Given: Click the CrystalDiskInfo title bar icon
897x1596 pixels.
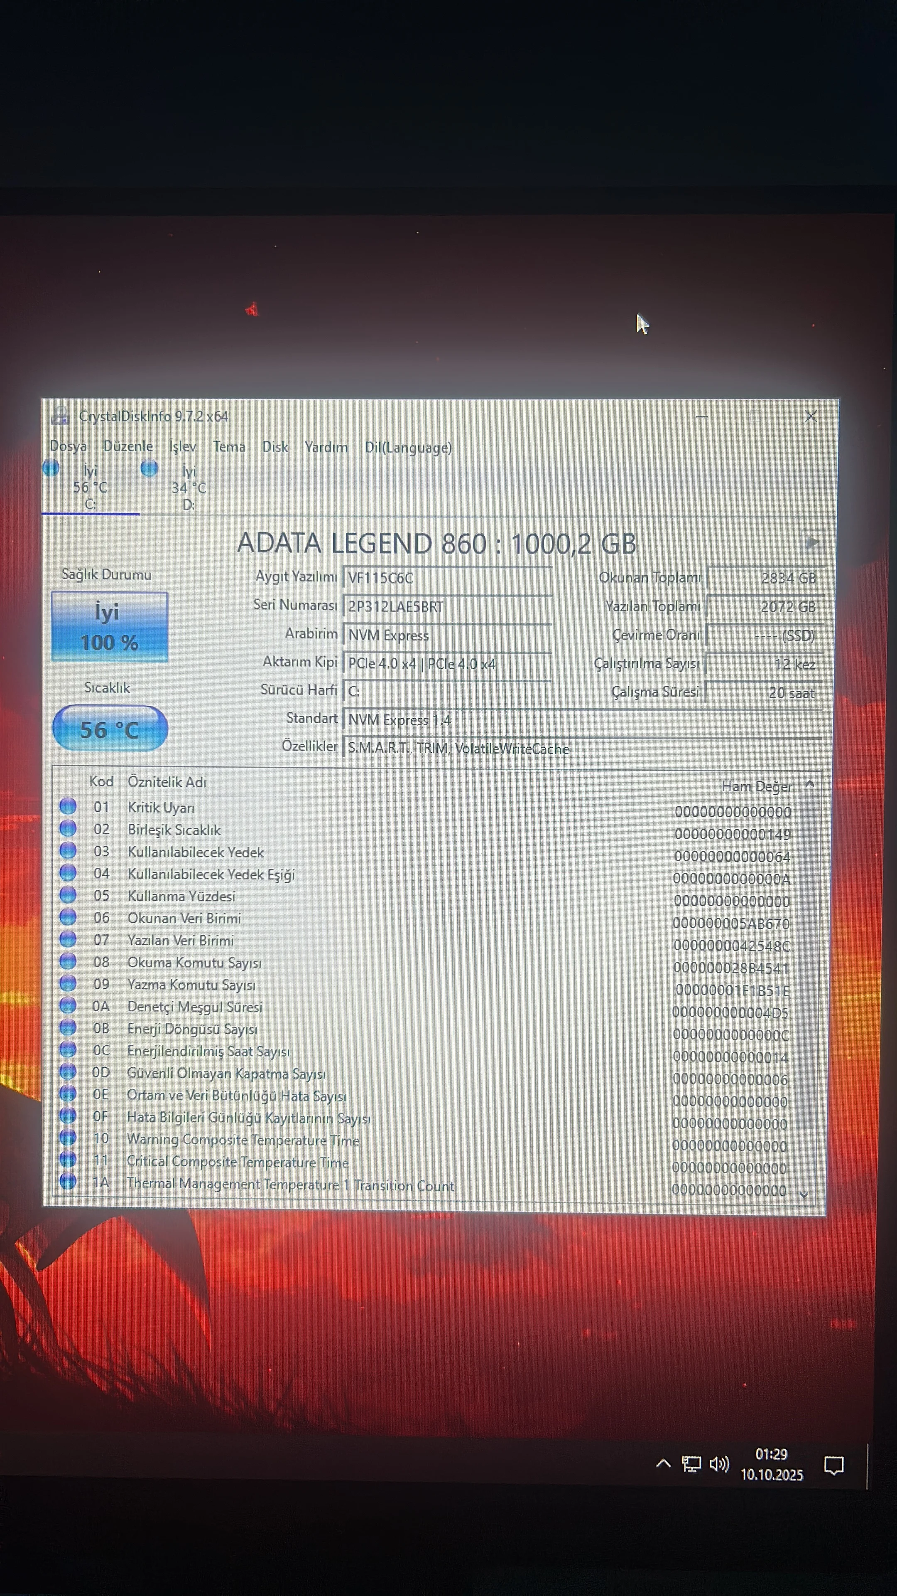Looking at the screenshot, I should pos(60,416).
